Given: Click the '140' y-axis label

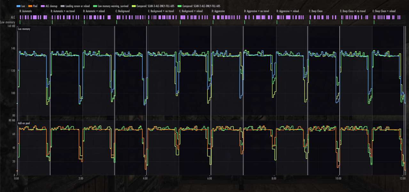Looking at the screenshot, I should click(13, 48).
